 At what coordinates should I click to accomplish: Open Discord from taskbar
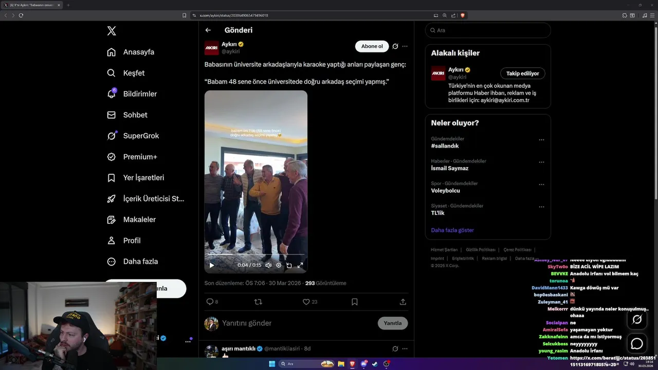pyautogui.click(x=364, y=364)
